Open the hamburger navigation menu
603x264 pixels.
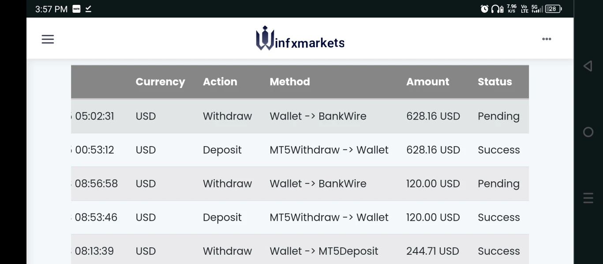coord(48,39)
